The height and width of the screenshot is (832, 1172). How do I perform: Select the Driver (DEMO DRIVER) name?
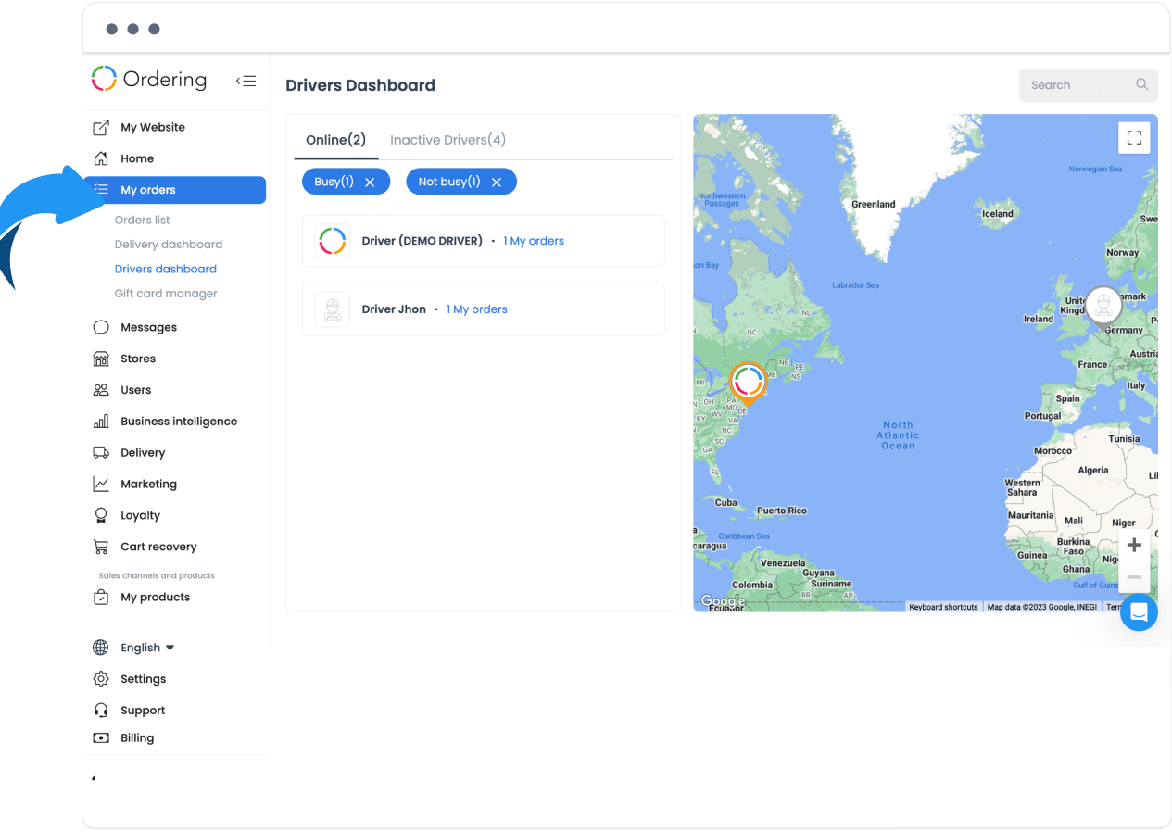pyautogui.click(x=422, y=241)
